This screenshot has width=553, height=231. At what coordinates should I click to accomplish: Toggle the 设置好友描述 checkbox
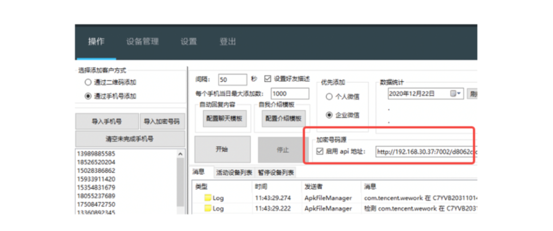click(267, 79)
